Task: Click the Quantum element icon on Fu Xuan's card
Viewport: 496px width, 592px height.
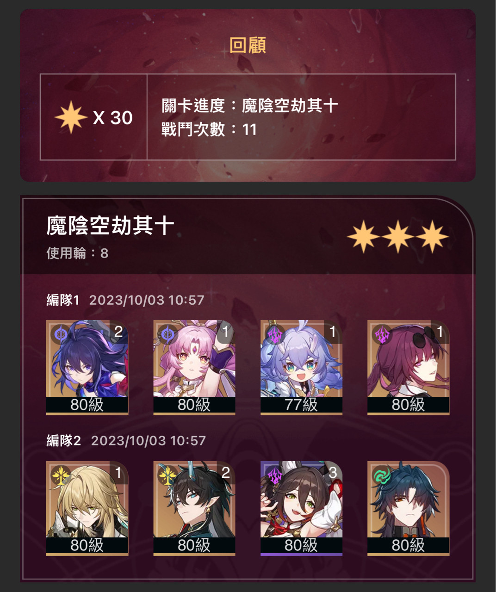Action: 168,333
